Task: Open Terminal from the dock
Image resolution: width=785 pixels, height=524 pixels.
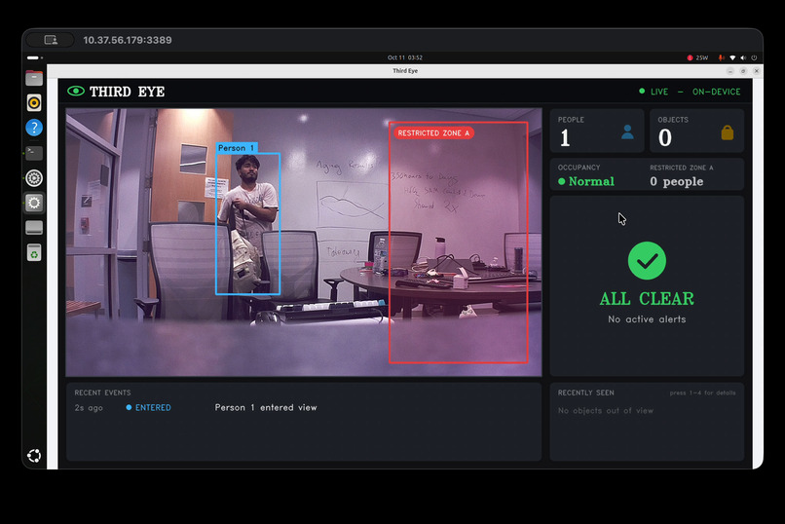Action: (34, 153)
